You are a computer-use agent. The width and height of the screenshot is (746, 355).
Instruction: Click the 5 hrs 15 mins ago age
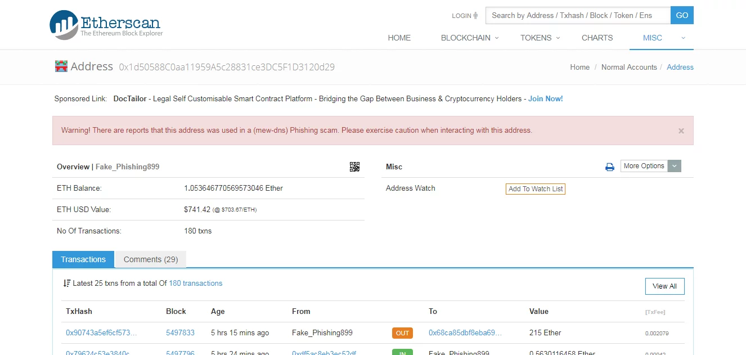(240, 332)
